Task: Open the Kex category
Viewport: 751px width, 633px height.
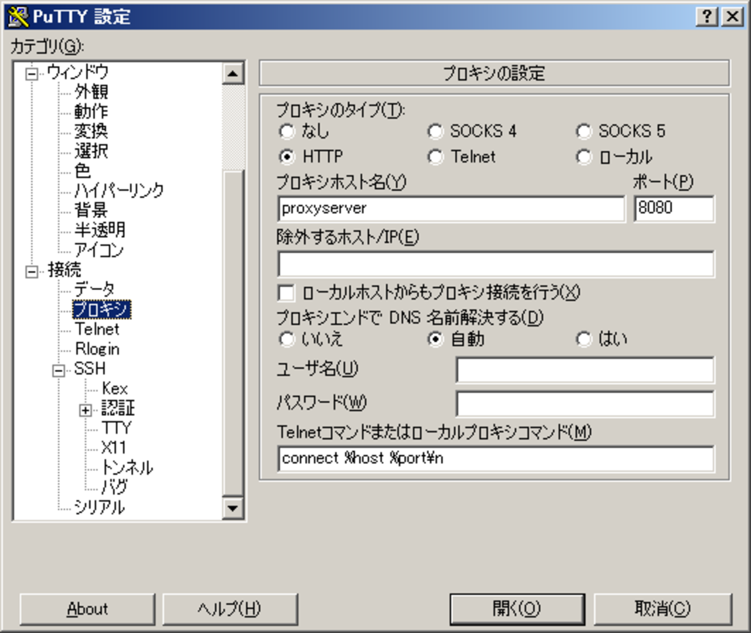Action: (x=115, y=388)
